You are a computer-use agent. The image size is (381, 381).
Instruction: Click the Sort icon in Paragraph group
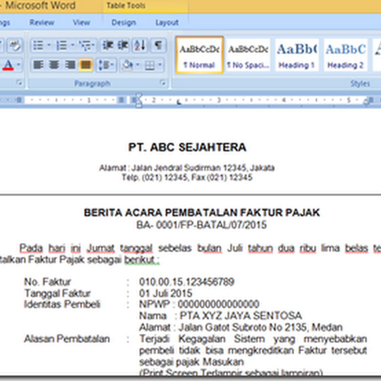pyautogui.click(x=140, y=45)
